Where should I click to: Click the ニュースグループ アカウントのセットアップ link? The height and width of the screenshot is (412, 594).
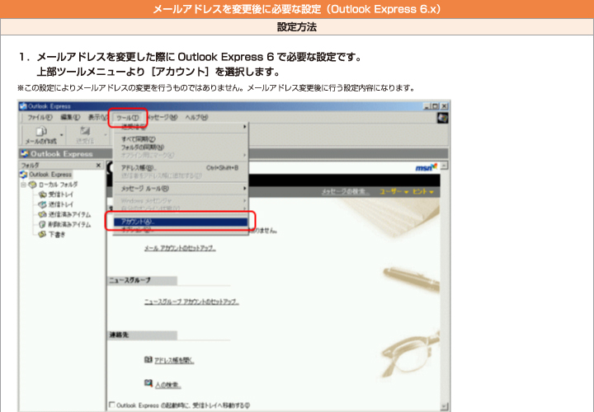tap(191, 302)
